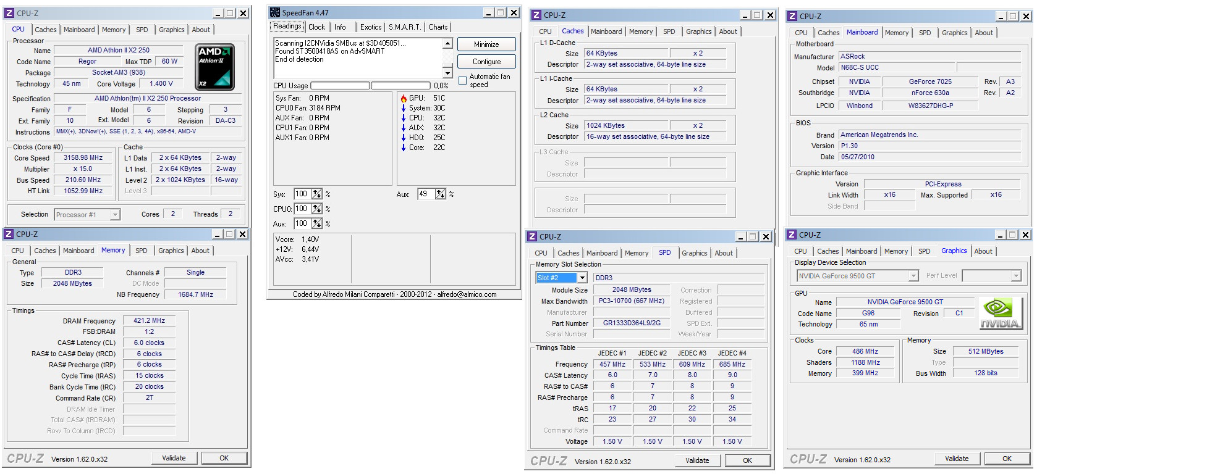Click the SpeedFan log scrollbar down arrow
1215x474 pixels.
point(447,73)
